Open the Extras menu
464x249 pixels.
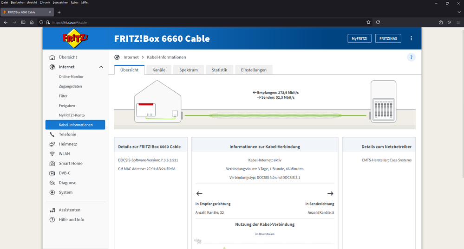(x=75, y=2)
